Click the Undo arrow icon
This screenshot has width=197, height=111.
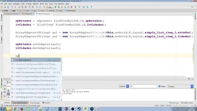12,7
